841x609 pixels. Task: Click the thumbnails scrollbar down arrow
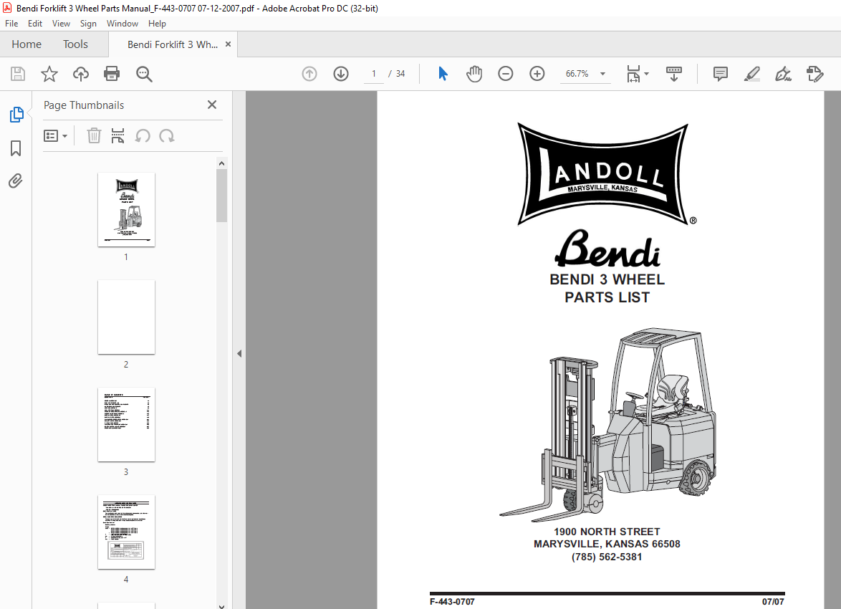[x=221, y=605]
